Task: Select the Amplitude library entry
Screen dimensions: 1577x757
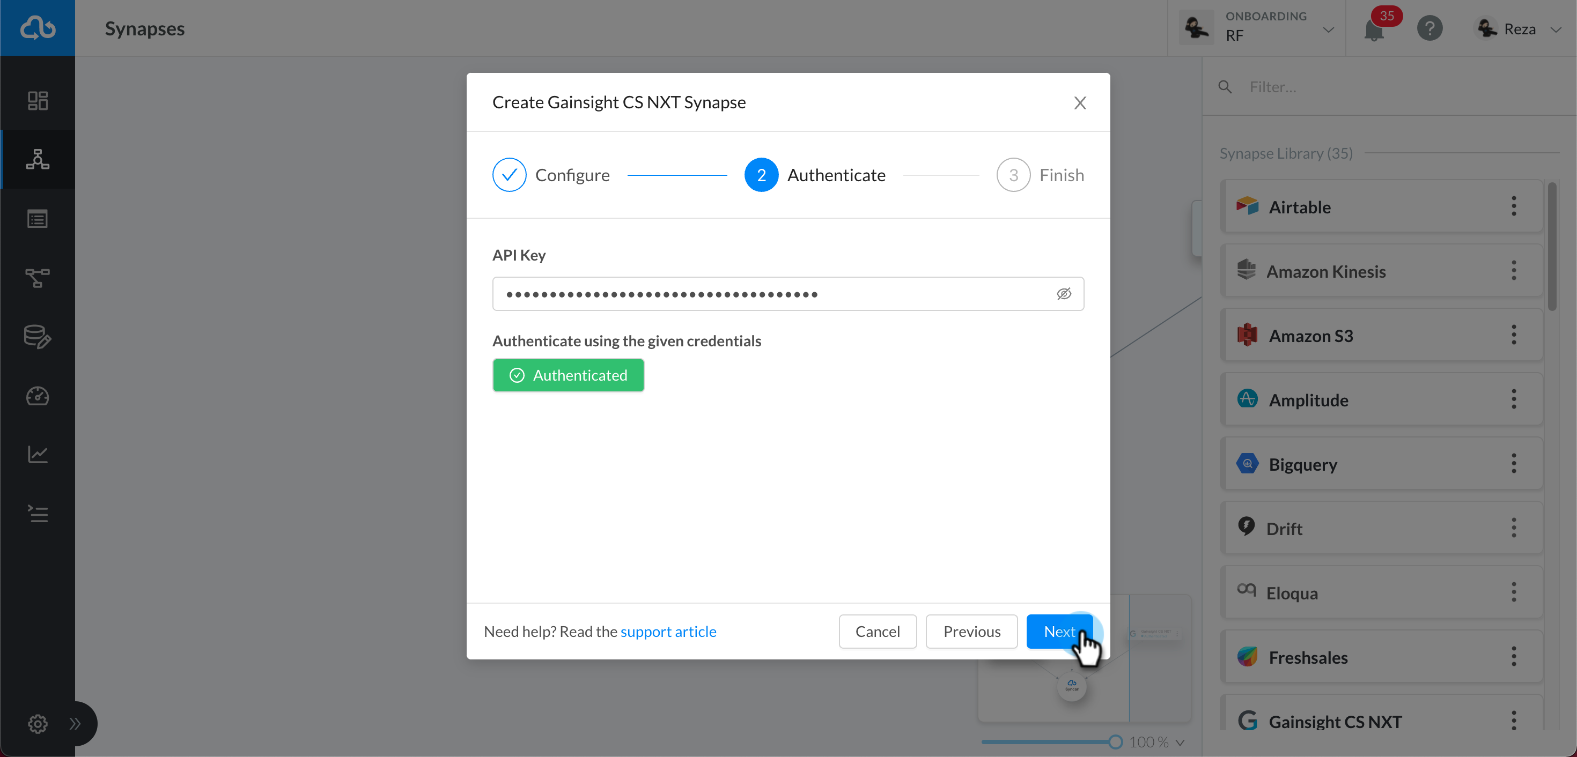Action: pyautogui.click(x=1381, y=399)
